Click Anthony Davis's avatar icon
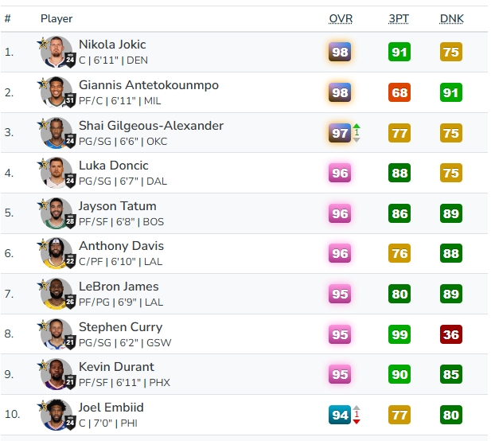Viewport: 491px width, 441px height. tap(57, 254)
